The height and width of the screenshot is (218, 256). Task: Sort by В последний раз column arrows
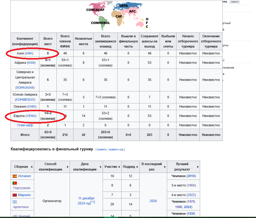(164, 167)
